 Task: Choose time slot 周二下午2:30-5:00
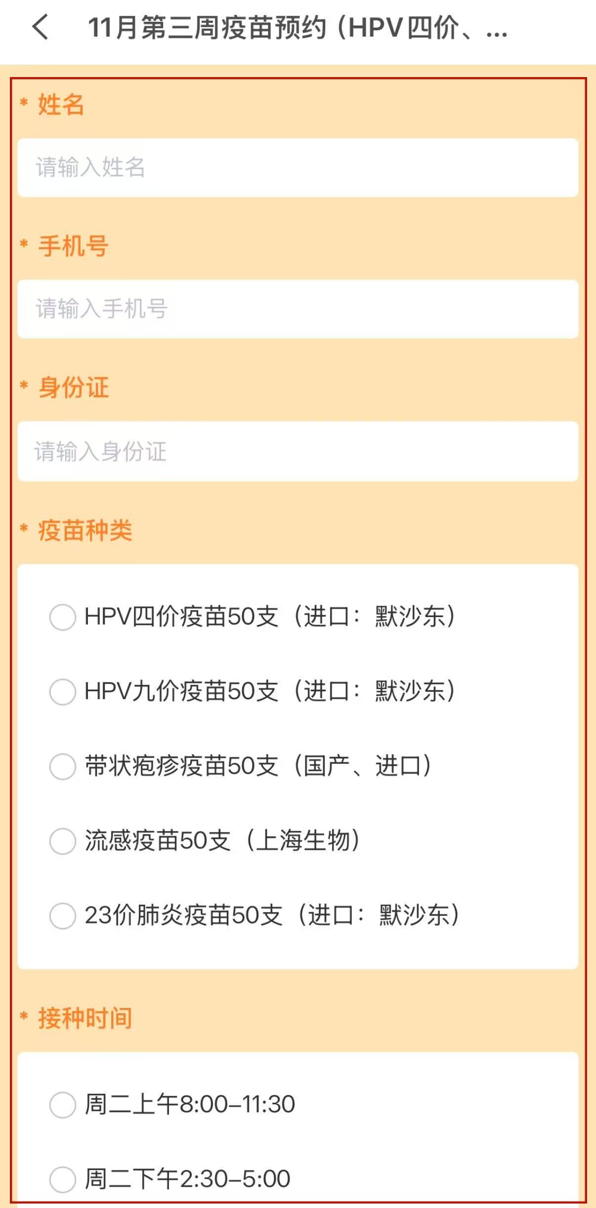pos(63,1179)
